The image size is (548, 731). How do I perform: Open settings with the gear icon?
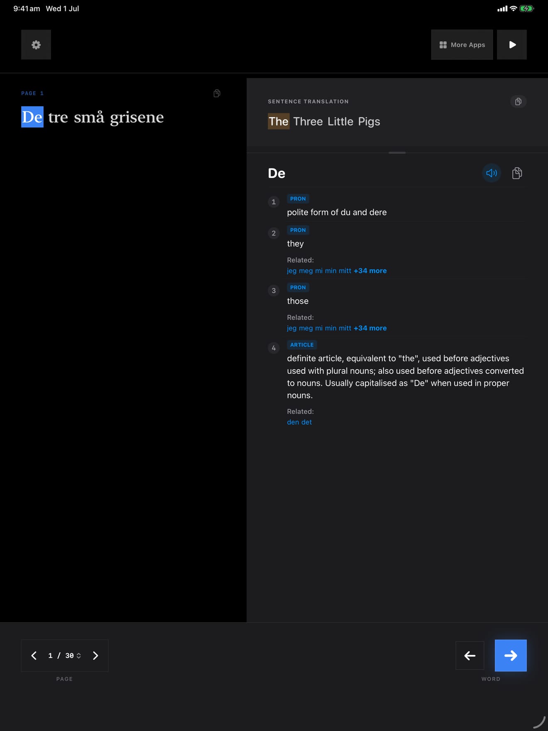pos(36,44)
